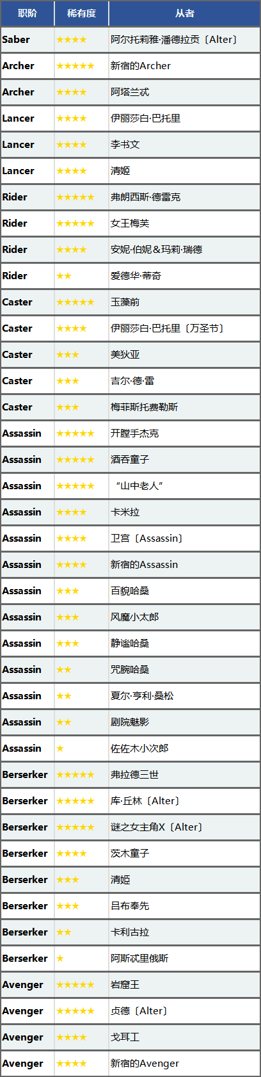Select 弗朗西斯·德雷克 in the Rider rows
The width and height of the screenshot is (261, 1077).
tap(145, 197)
